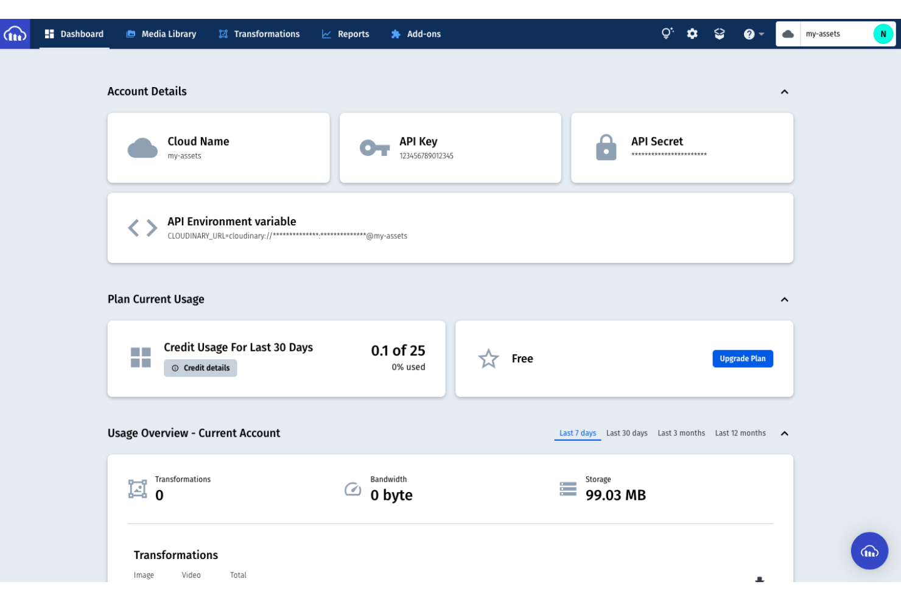Open the my-assets cloud selector
901x601 pixels.
pyautogui.click(x=835, y=34)
